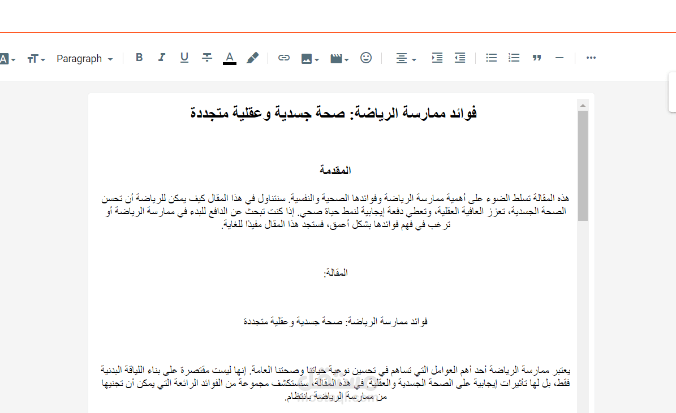Image resolution: width=676 pixels, height=413 pixels.
Task: Click the المقدمة heading
Action: 335,171
